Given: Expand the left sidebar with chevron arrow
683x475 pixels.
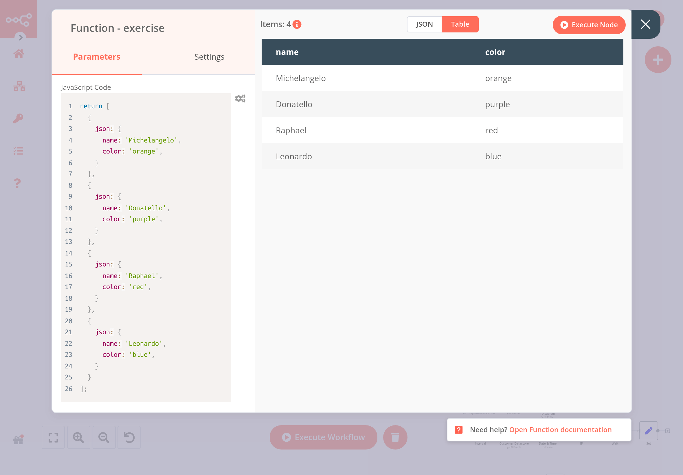Looking at the screenshot, I should pos(21,37).
